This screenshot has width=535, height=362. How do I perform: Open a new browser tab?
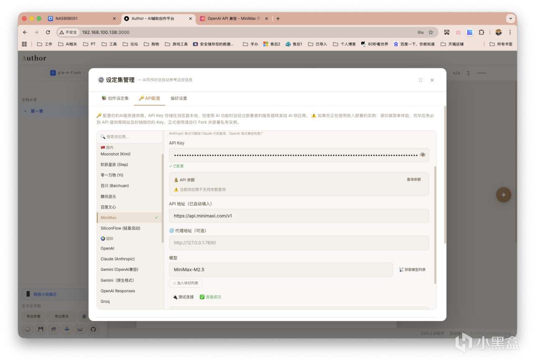(278, 18)
